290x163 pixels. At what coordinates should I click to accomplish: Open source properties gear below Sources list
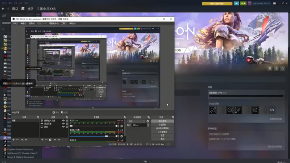50,140
